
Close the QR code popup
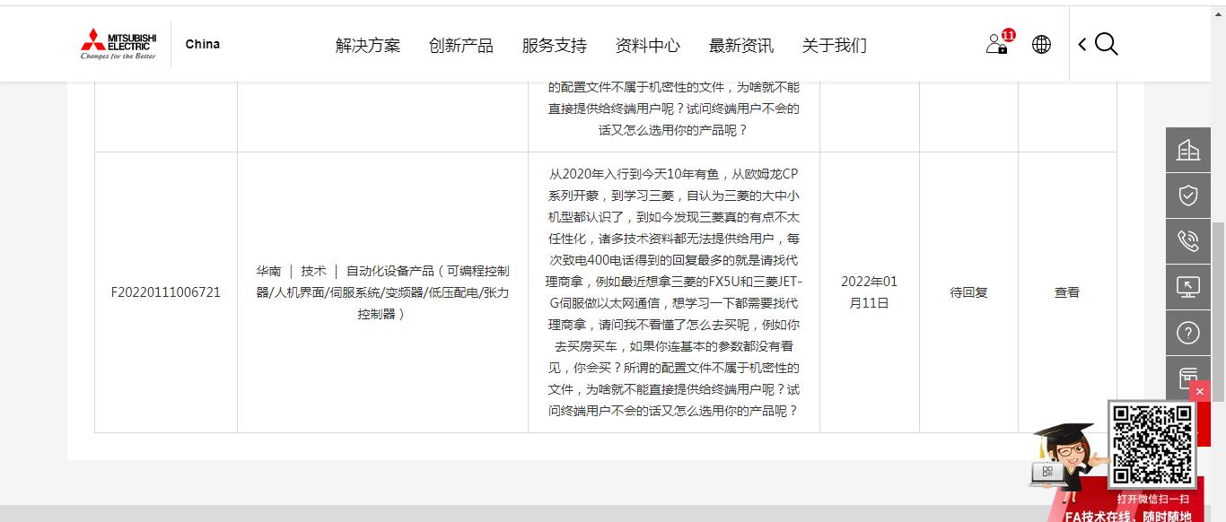tap(1199, 392)
